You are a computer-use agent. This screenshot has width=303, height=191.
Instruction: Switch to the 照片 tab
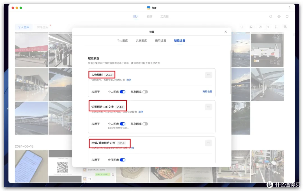click(x=136, y=17)
